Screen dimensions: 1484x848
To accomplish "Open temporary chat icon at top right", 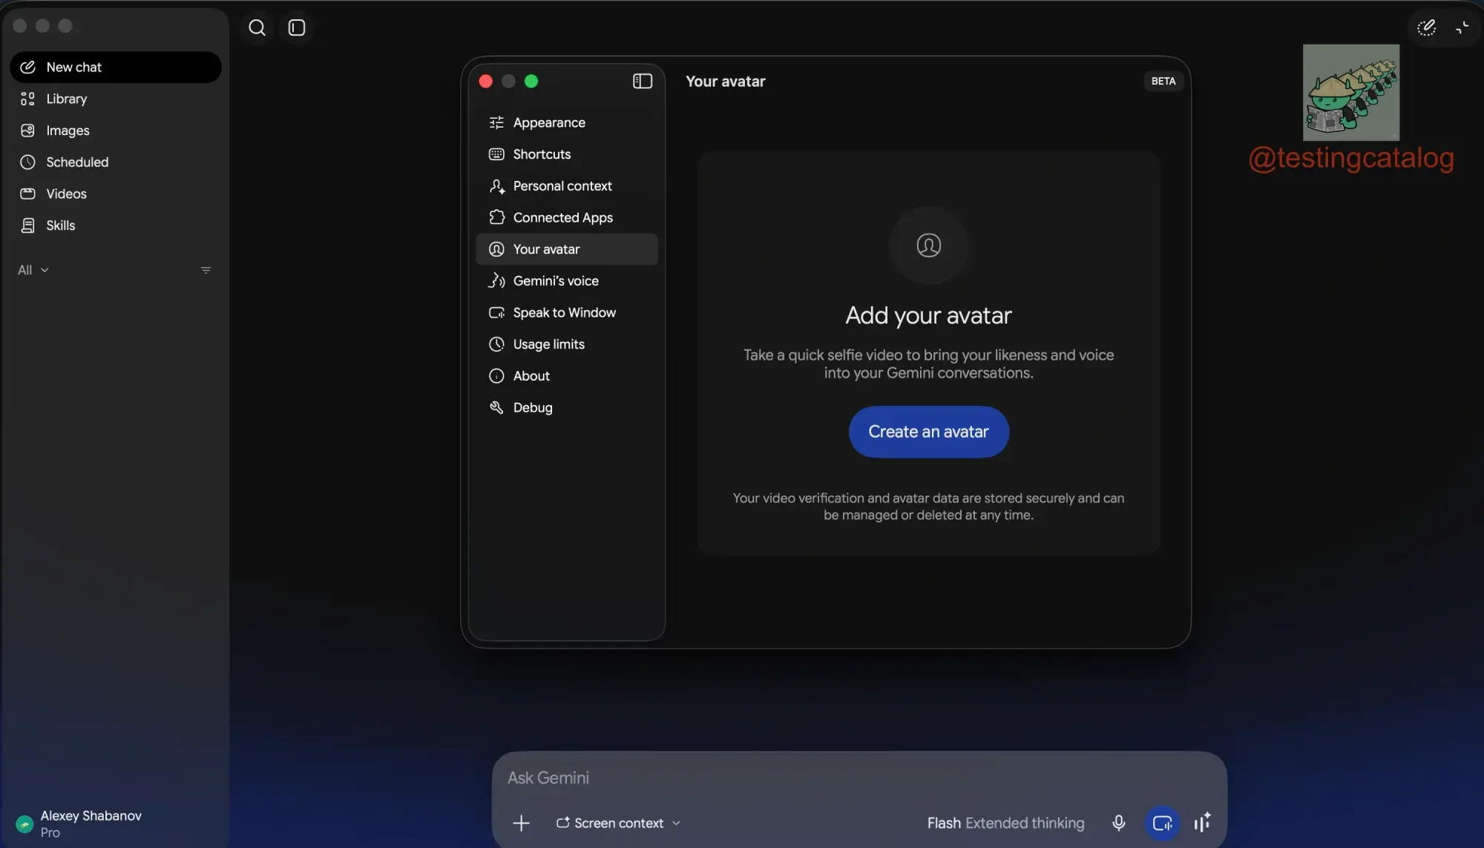I will point(1426,27).
